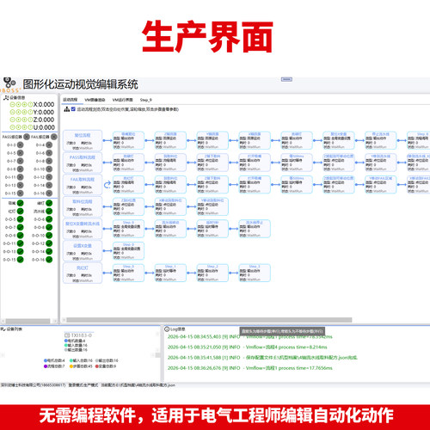Image resolution: width=430 pixels, height=430 pixels.
Task: Open the second VM tab next to 运动流程
Action: (95, 100)
